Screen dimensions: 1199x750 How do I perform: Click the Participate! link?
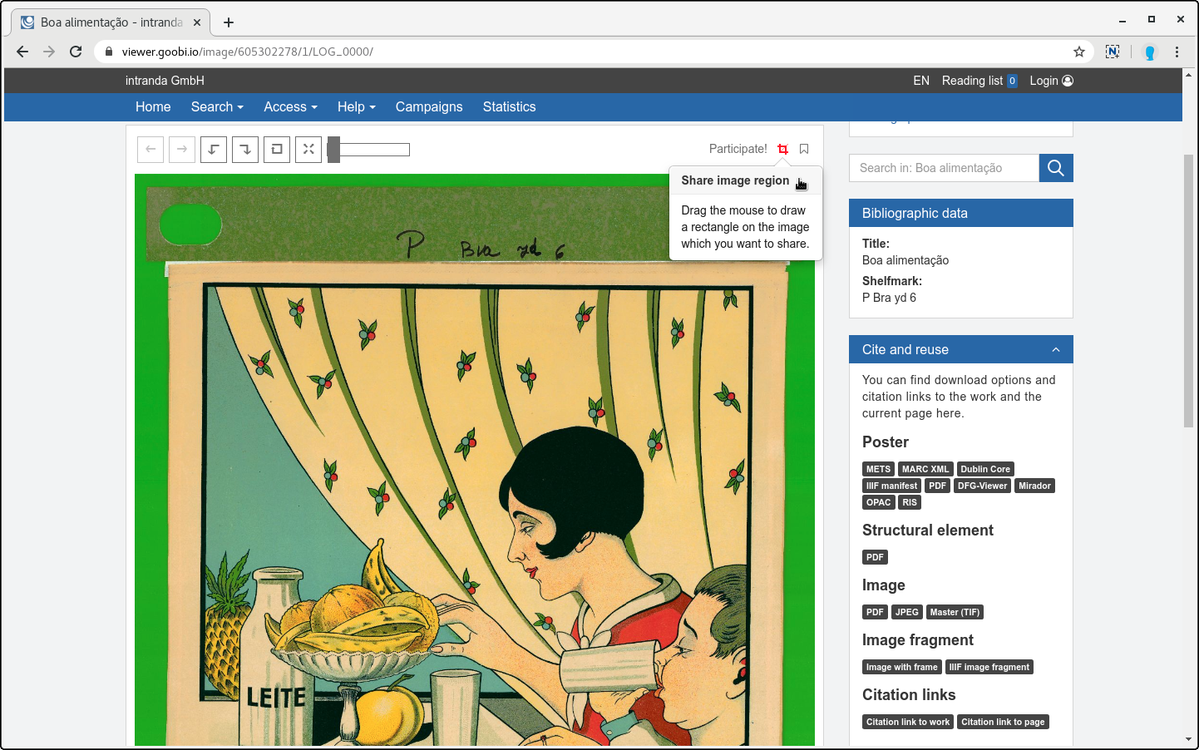click(738, 149)
